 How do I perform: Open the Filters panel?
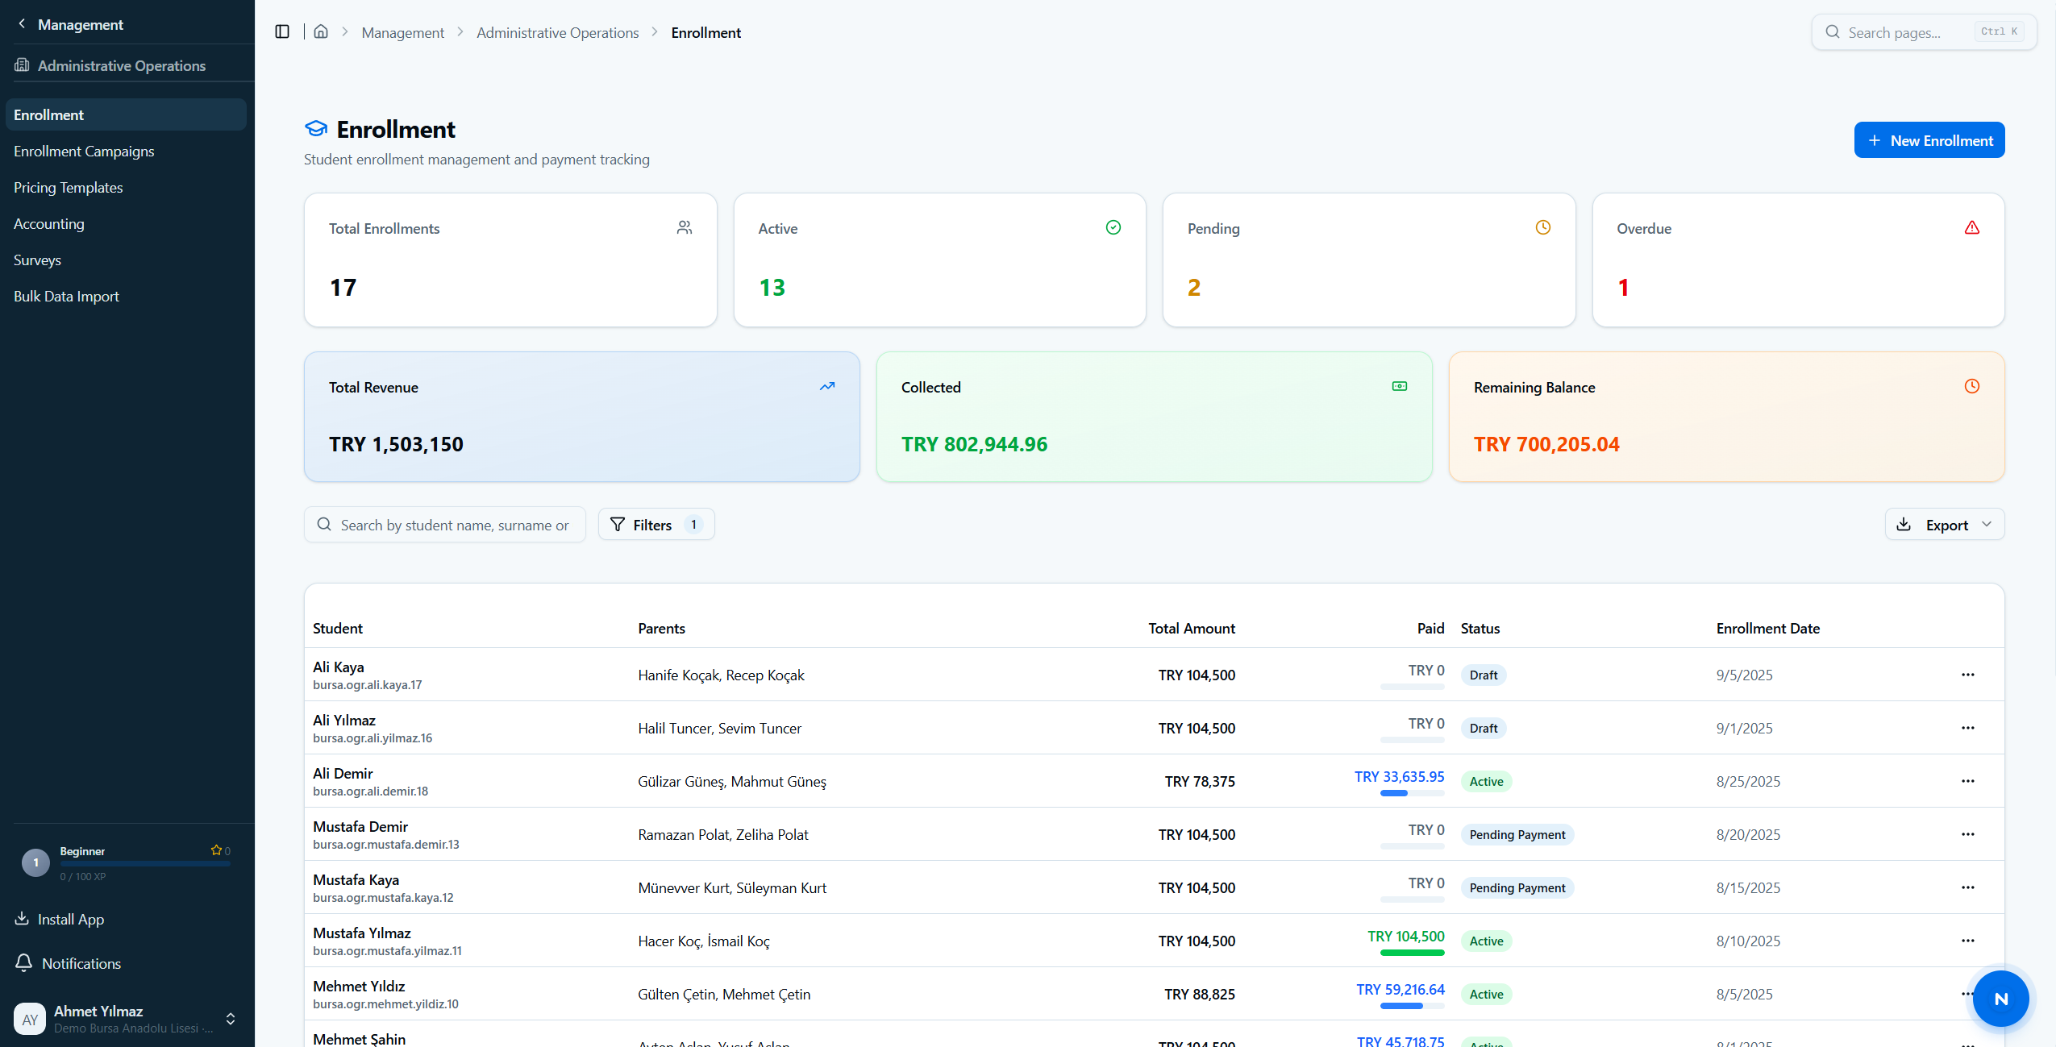[x=656, y=525]
